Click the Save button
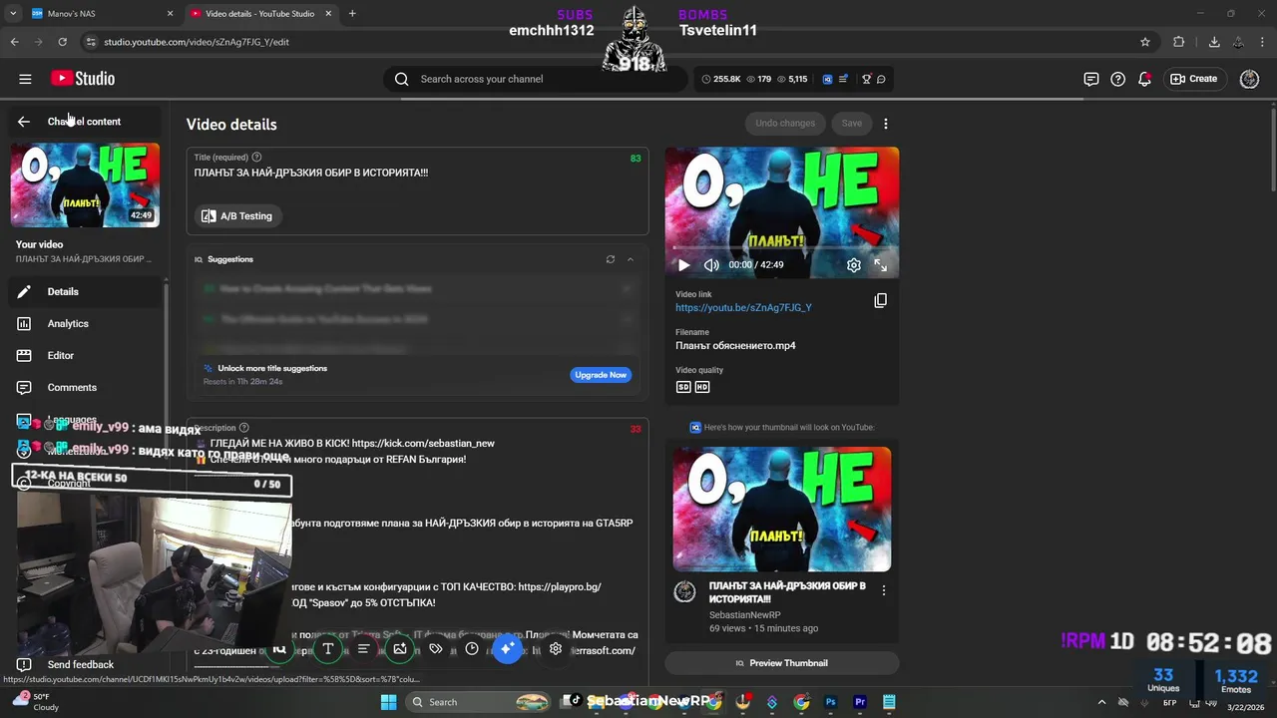This screenshot has height=718, width=1277. (851, 124)
